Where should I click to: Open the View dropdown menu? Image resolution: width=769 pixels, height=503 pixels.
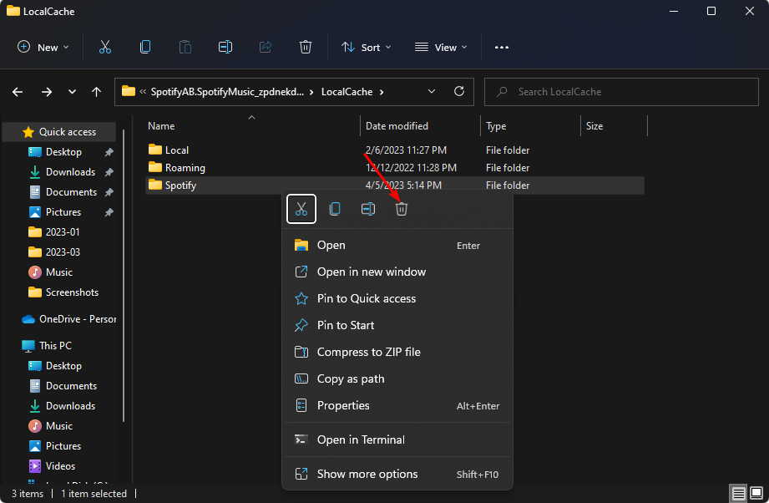pos(442,48)
